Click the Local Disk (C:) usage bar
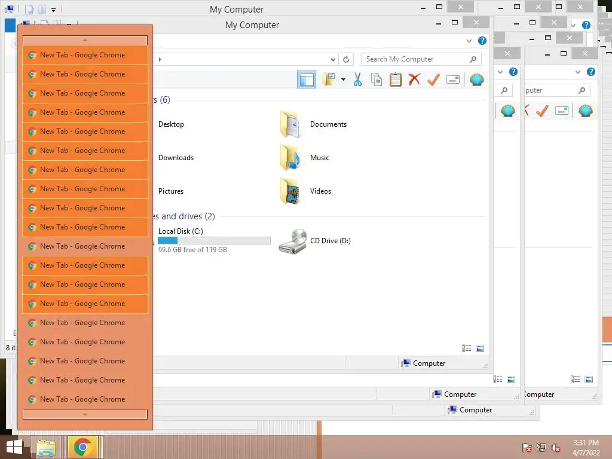This screenshot has height=459, width=612. tap(215, 241)
